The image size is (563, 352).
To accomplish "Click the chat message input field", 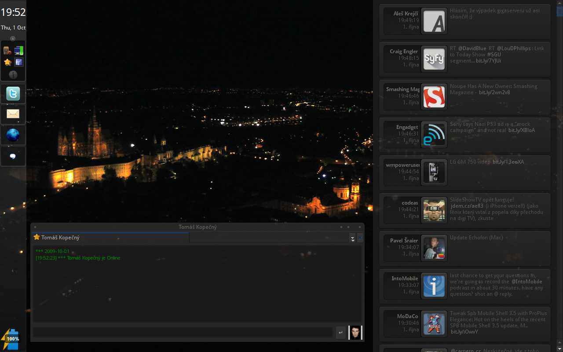I will (183, 333).
